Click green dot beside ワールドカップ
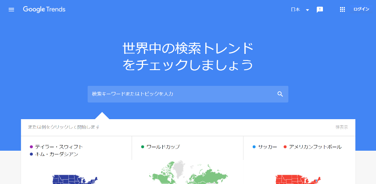This screenshot has width=376, height=184. pos(143,147)
